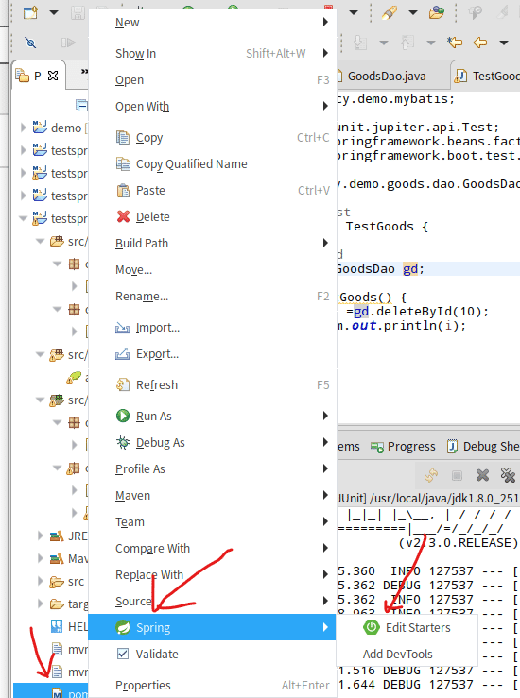Viewport: 520px width, 698px height.
Task: Click the relaunch console toolbar icon
Action: (x=431, y=475)
